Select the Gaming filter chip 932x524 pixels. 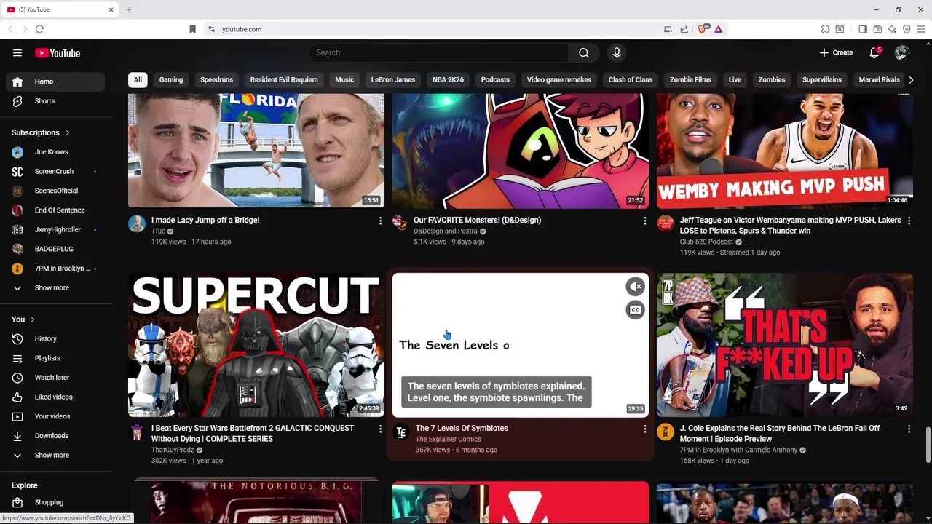pyautogui.click(x=171, y=79)
